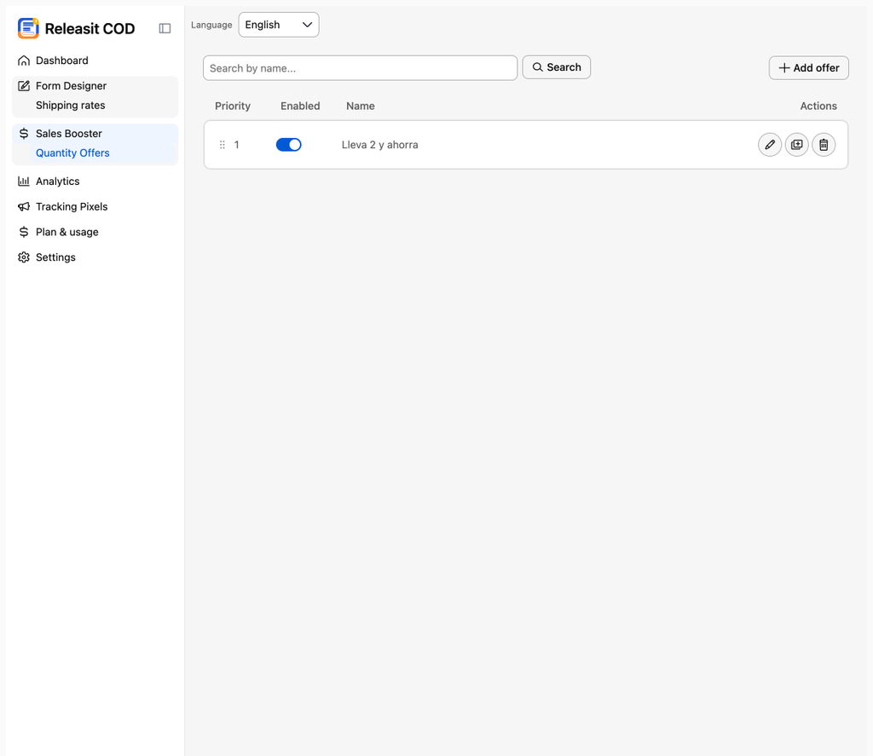Click the Name column header
The width and height of the screenshot is (873, 756).
click(x=361, y=106)
